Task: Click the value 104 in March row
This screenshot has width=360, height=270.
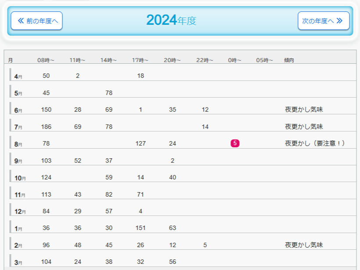Action: tap(46, 262)
